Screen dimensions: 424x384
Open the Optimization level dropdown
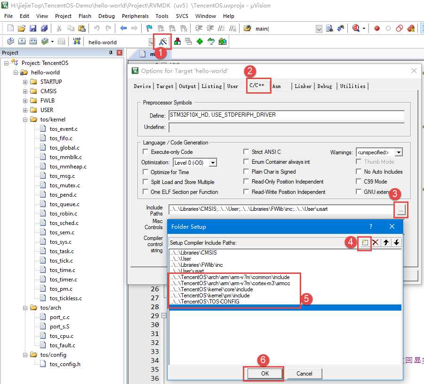click(213, 162)
